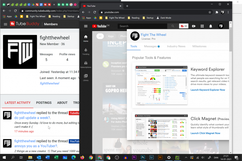This screenshot has width=242, height=161.
Task: Launch Adobe Photoshop from the taskbar
Action: [143, 157]
